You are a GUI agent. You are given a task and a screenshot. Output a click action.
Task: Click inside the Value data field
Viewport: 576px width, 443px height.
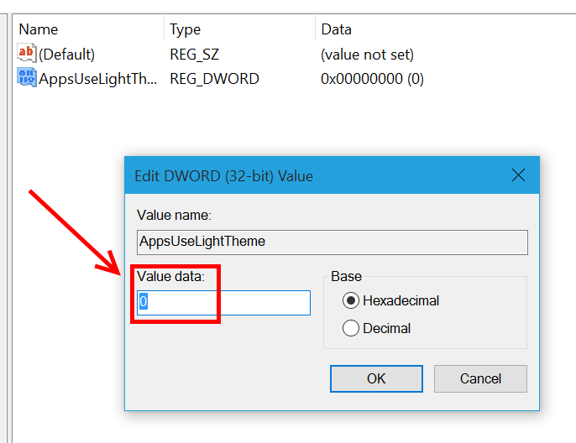(x=223, y=303)
